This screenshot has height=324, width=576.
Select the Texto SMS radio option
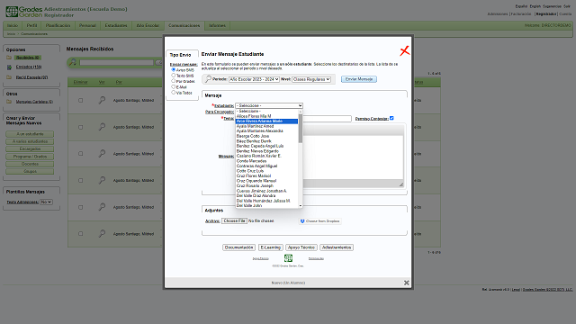[174, 76]
